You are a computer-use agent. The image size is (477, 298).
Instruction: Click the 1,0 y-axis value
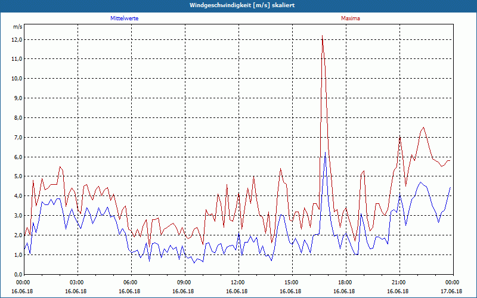pyautogui.click(x=18, y=255)
